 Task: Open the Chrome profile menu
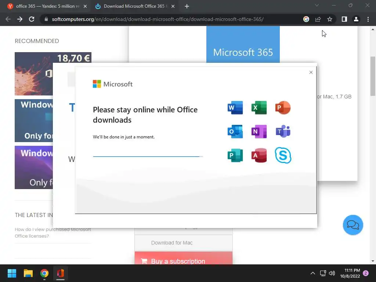[x=356, y=19]
